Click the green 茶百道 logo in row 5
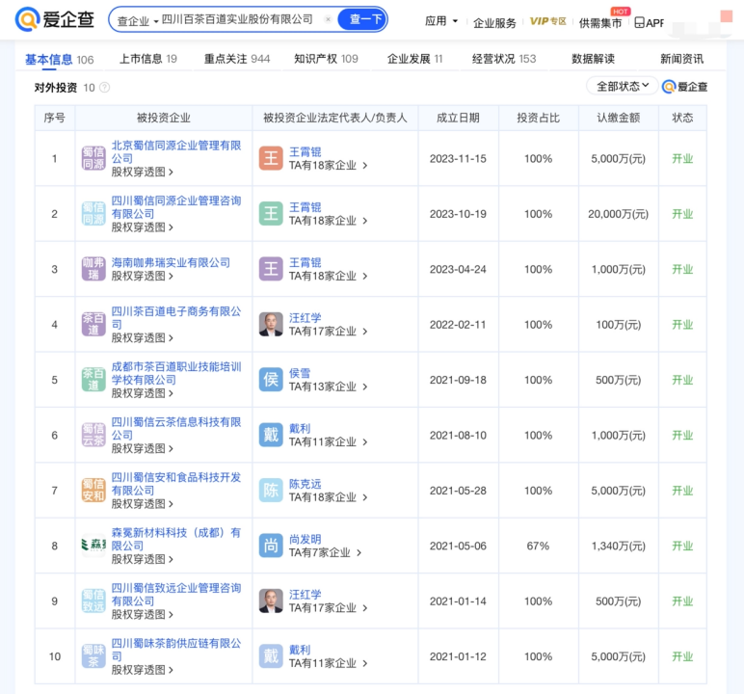 [93, 379]
